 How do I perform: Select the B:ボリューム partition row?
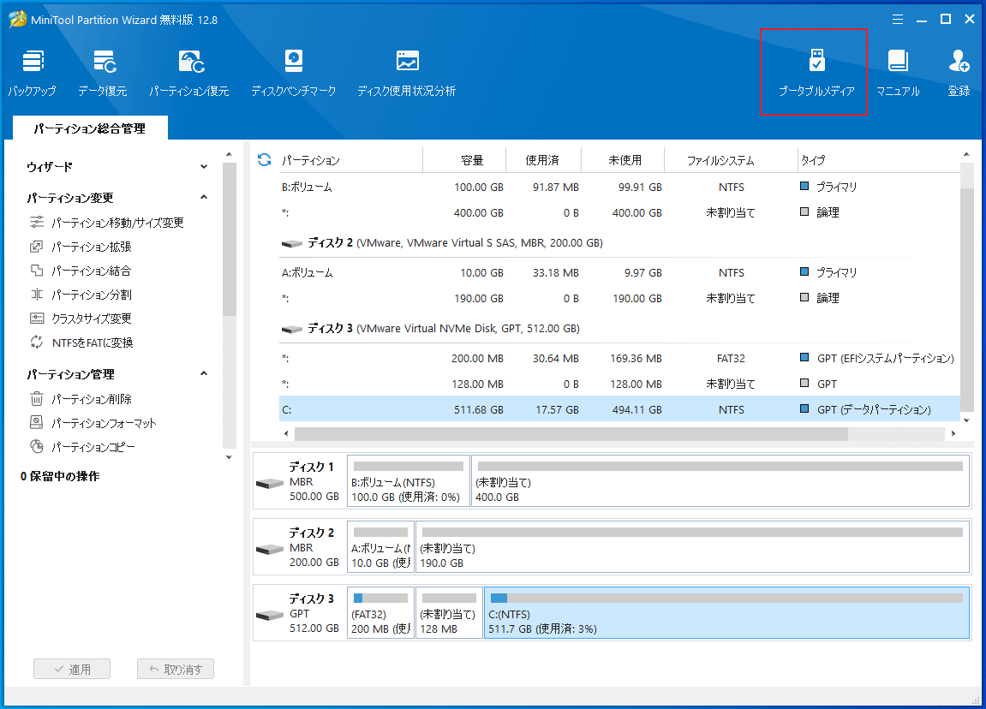pyautogui.click(x=619, y=187)
